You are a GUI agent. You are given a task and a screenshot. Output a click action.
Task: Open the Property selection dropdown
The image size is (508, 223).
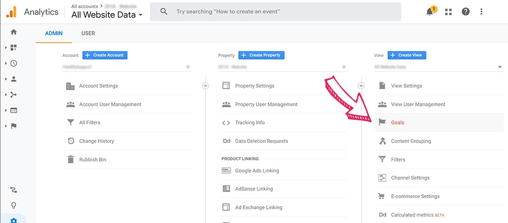(x=283, y=67)
